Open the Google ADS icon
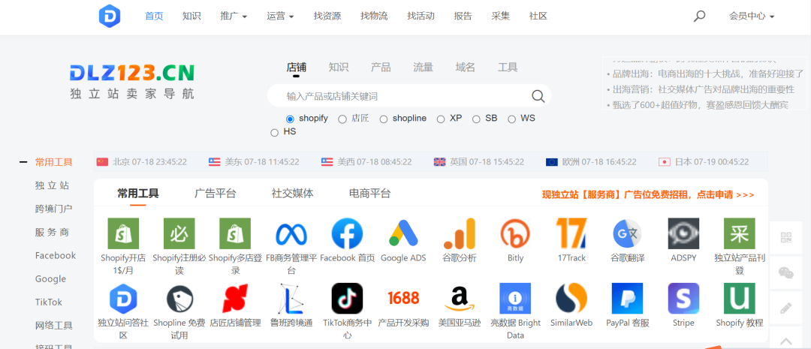 (403, 233)
